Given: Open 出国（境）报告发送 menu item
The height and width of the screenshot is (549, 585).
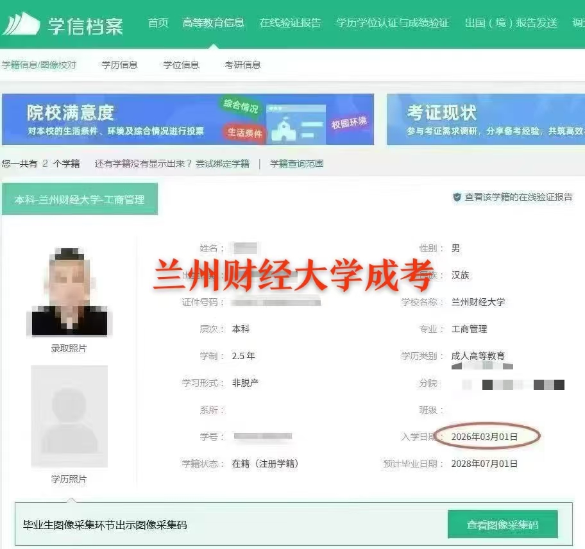Looking at the screenshot, I should point(511,23).
